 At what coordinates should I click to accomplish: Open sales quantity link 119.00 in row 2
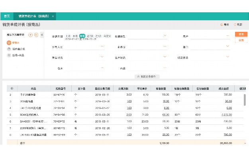coord(165,95)
